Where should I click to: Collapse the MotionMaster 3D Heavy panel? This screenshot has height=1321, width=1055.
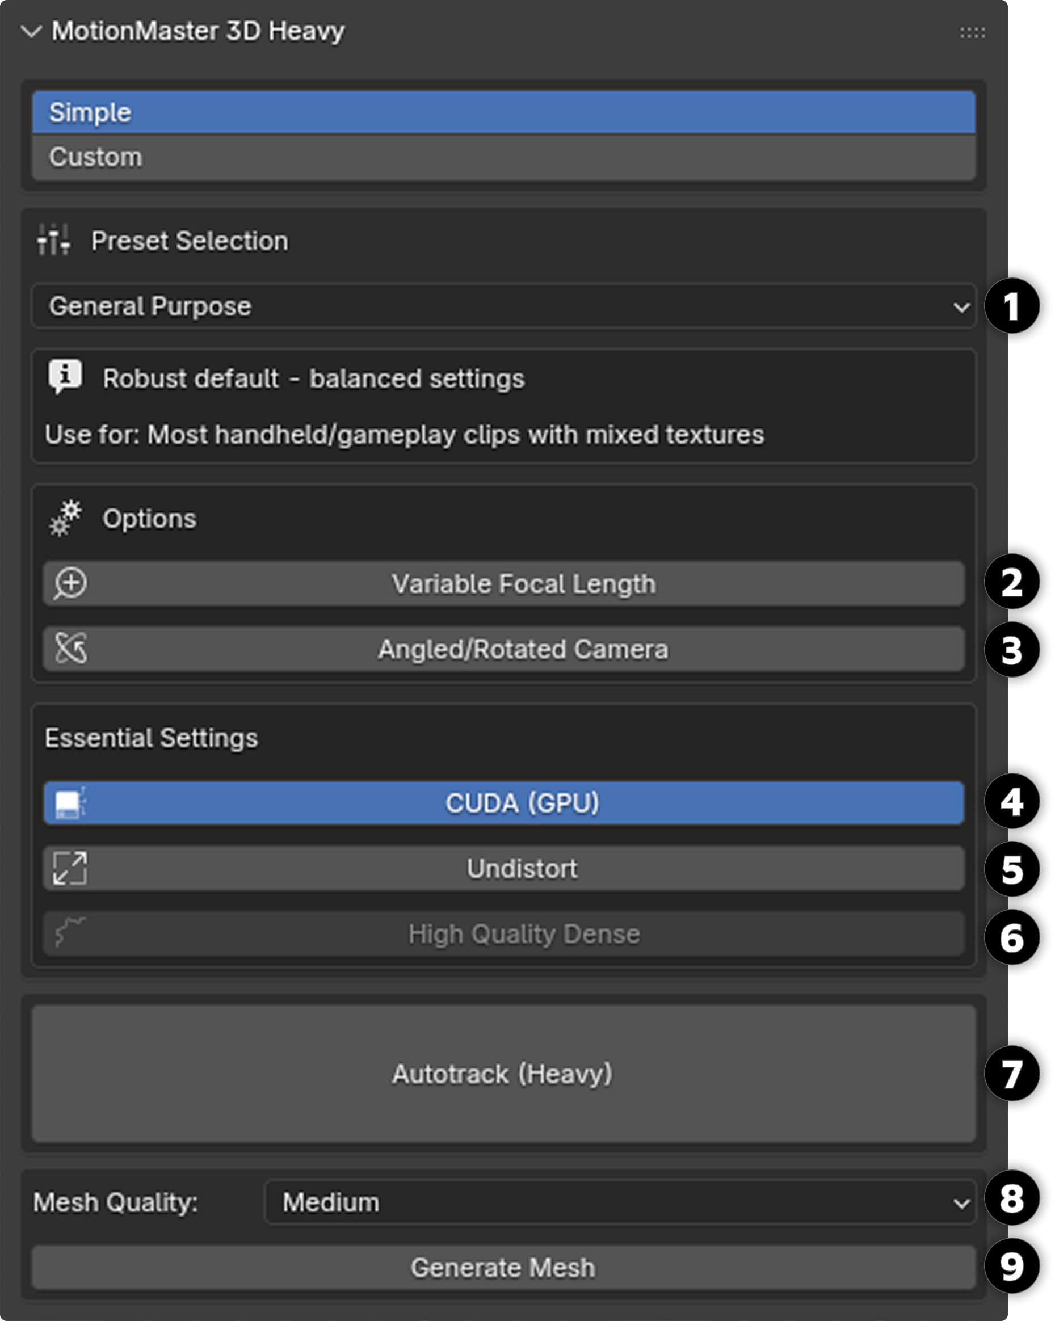30,30
